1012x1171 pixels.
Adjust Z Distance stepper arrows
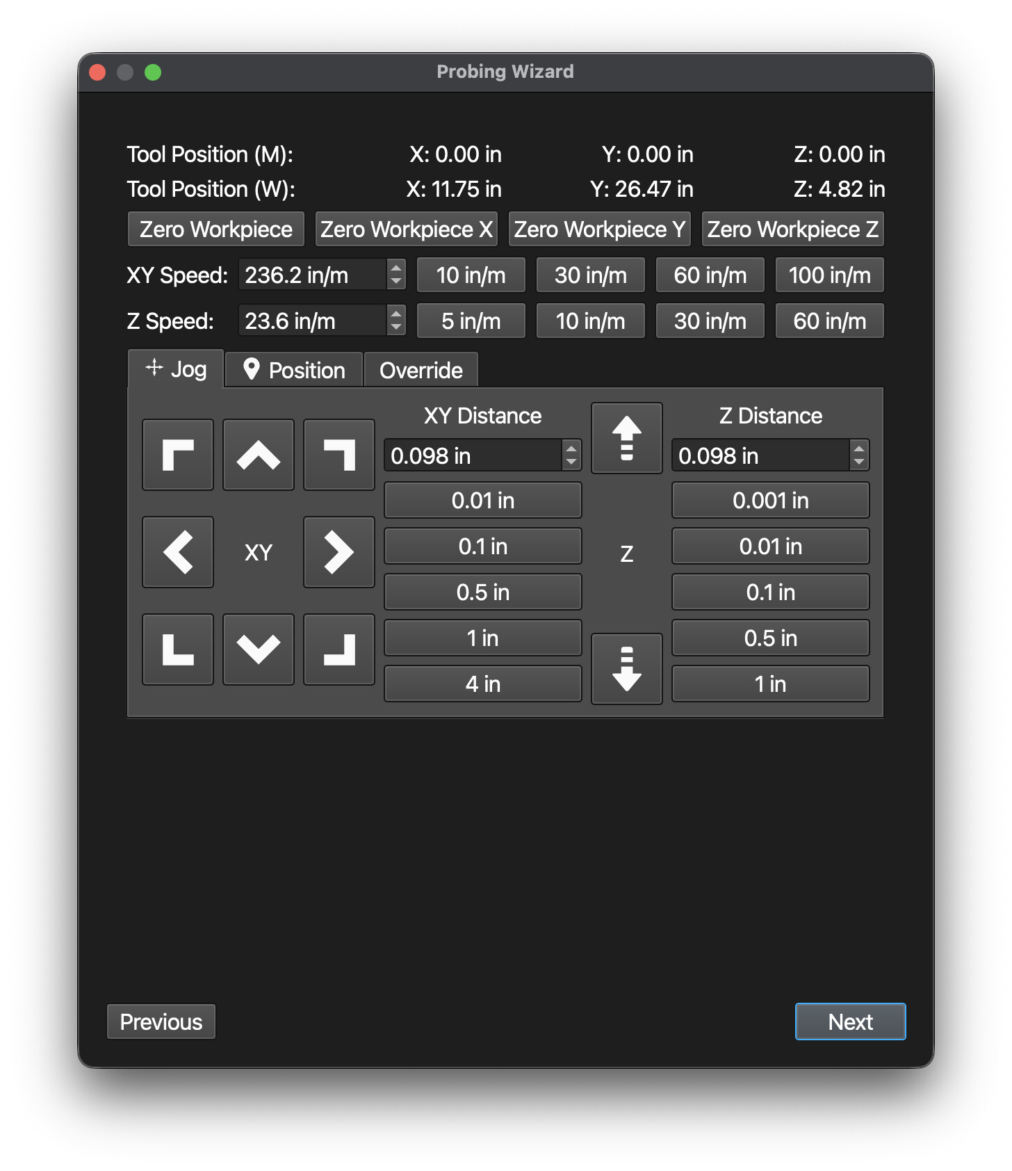pyautogui.click(x=859, y=455)
